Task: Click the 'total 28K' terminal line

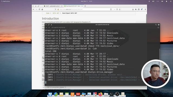Action: [x=51, y=51]
